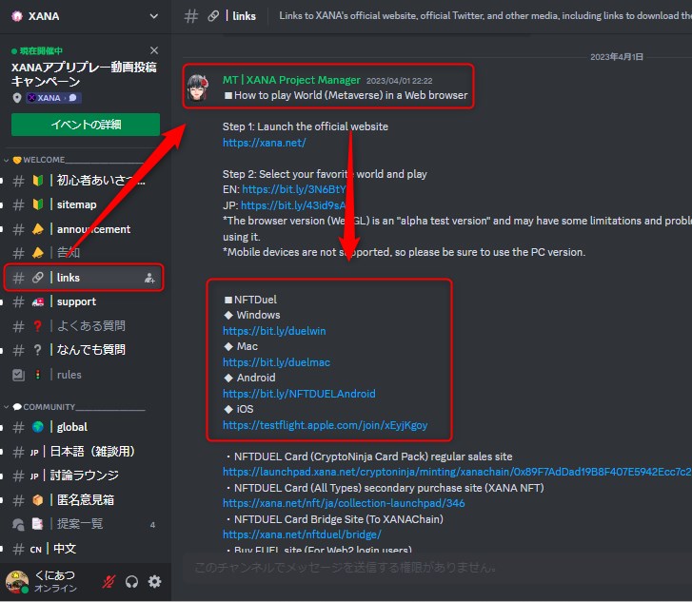The height and width of the screenshot is (602, 692).
Task: Open the 提案一覧 forum channel
Action: coord(84,524)
